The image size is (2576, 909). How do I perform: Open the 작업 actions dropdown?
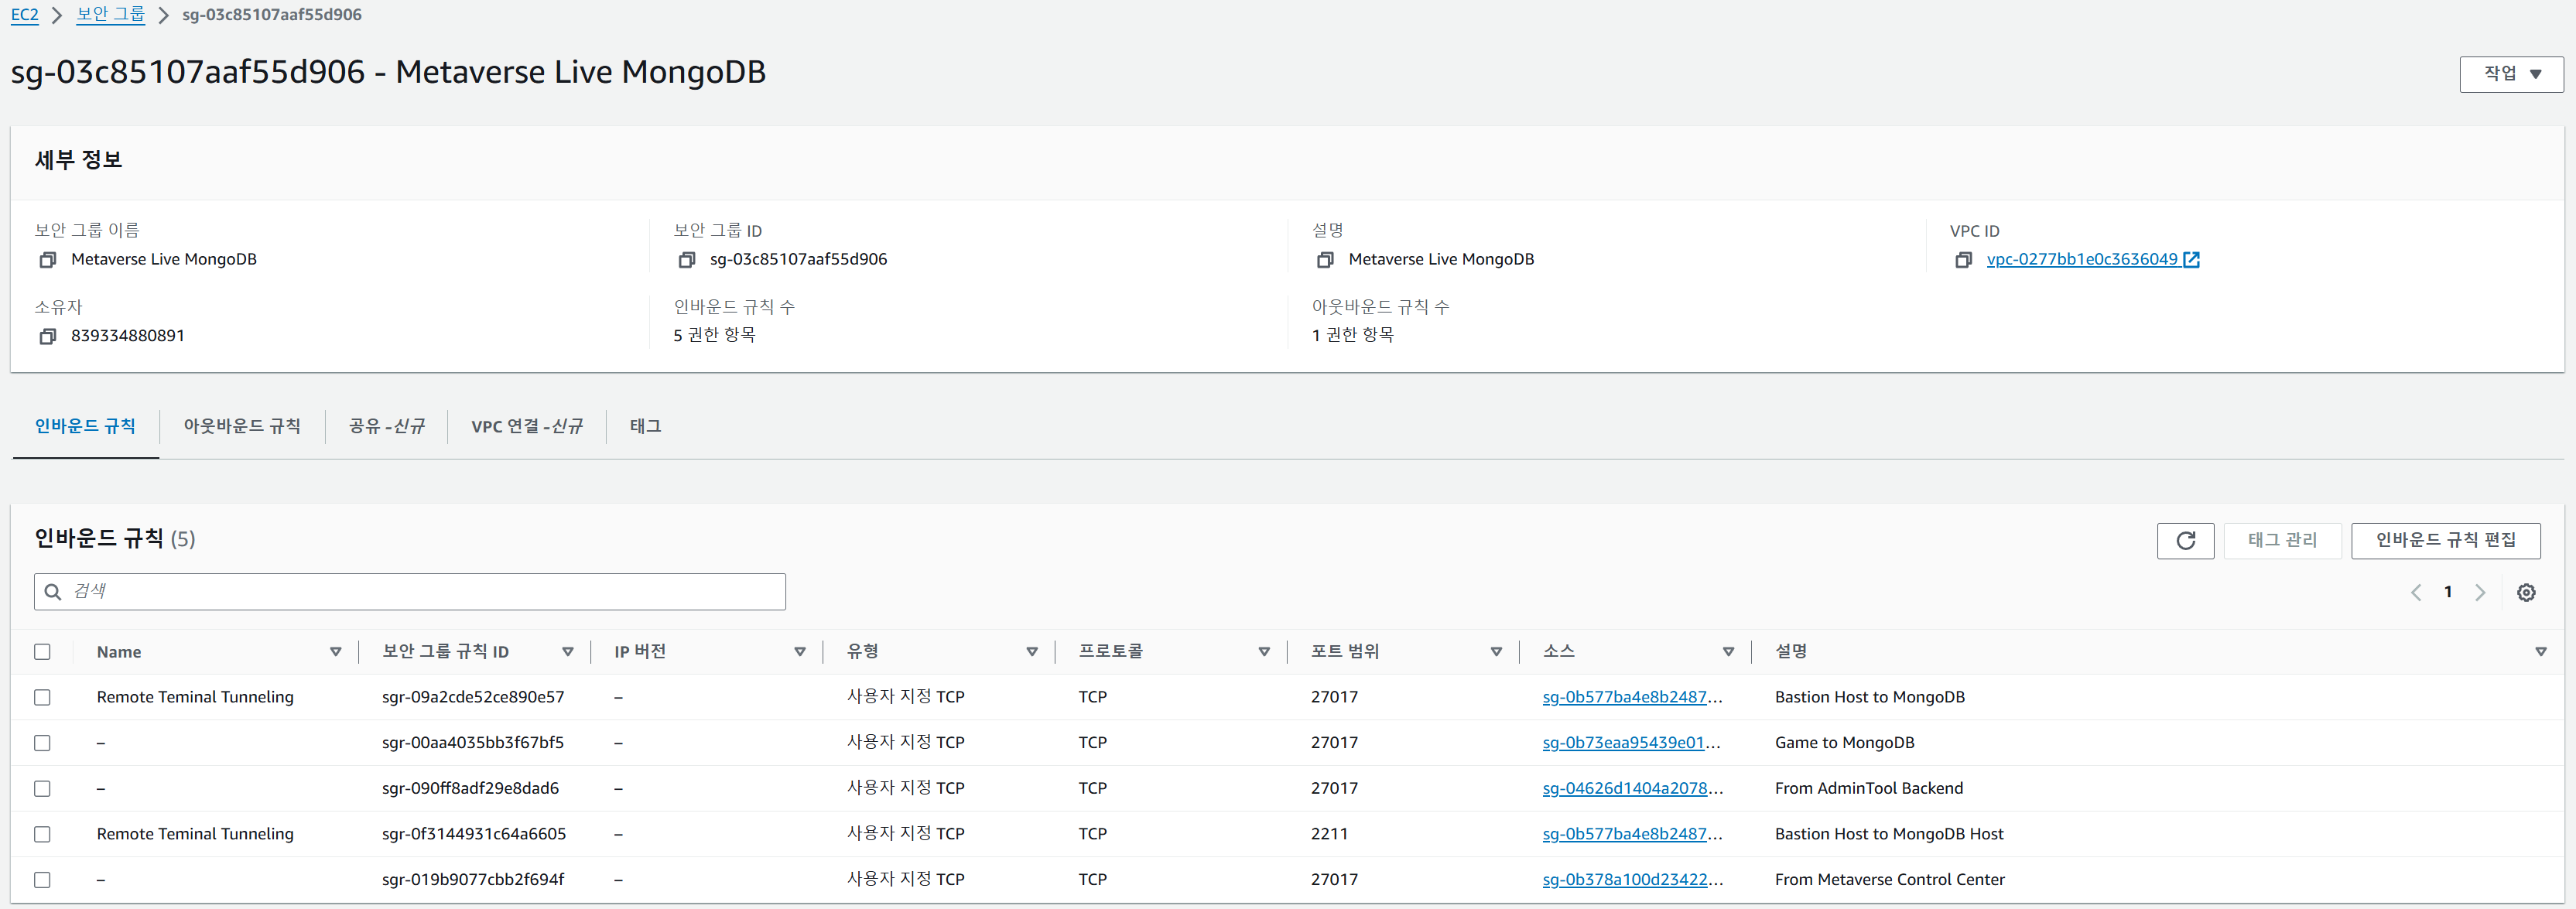(x=2510, y=74)
